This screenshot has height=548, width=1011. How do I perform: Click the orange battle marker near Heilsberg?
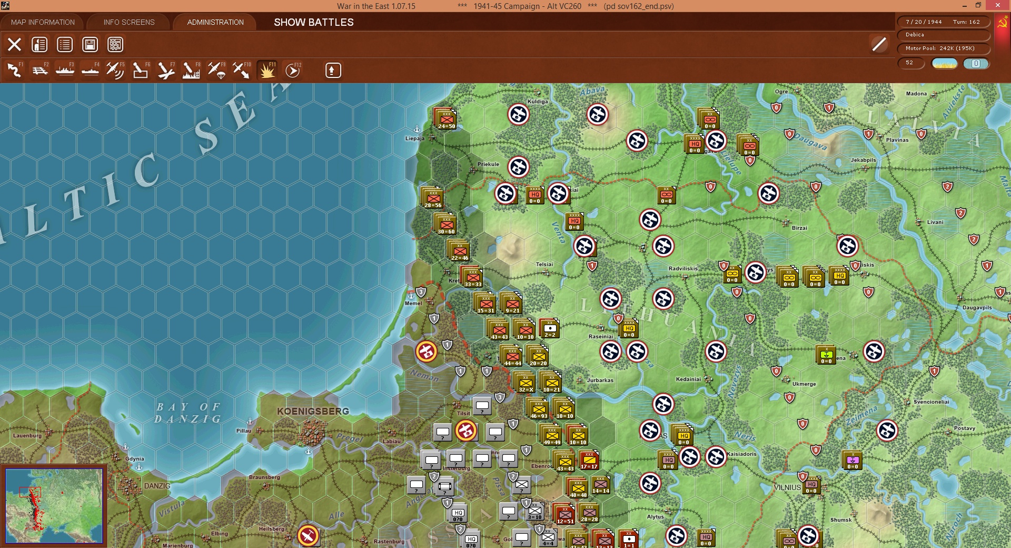[308, 536]
